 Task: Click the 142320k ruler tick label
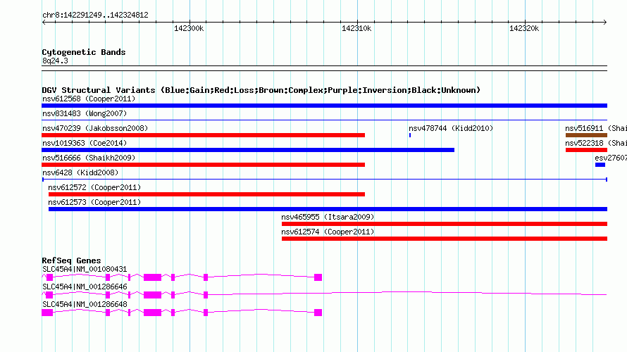pos(524,29)
